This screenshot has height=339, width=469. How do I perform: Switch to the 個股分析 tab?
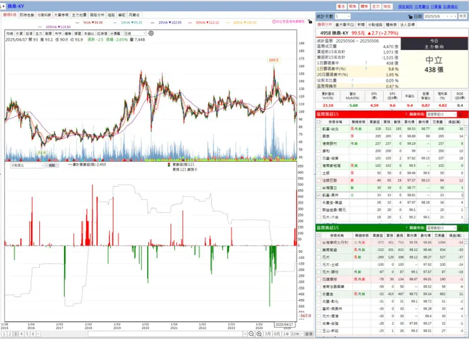[x=97, y=15]
